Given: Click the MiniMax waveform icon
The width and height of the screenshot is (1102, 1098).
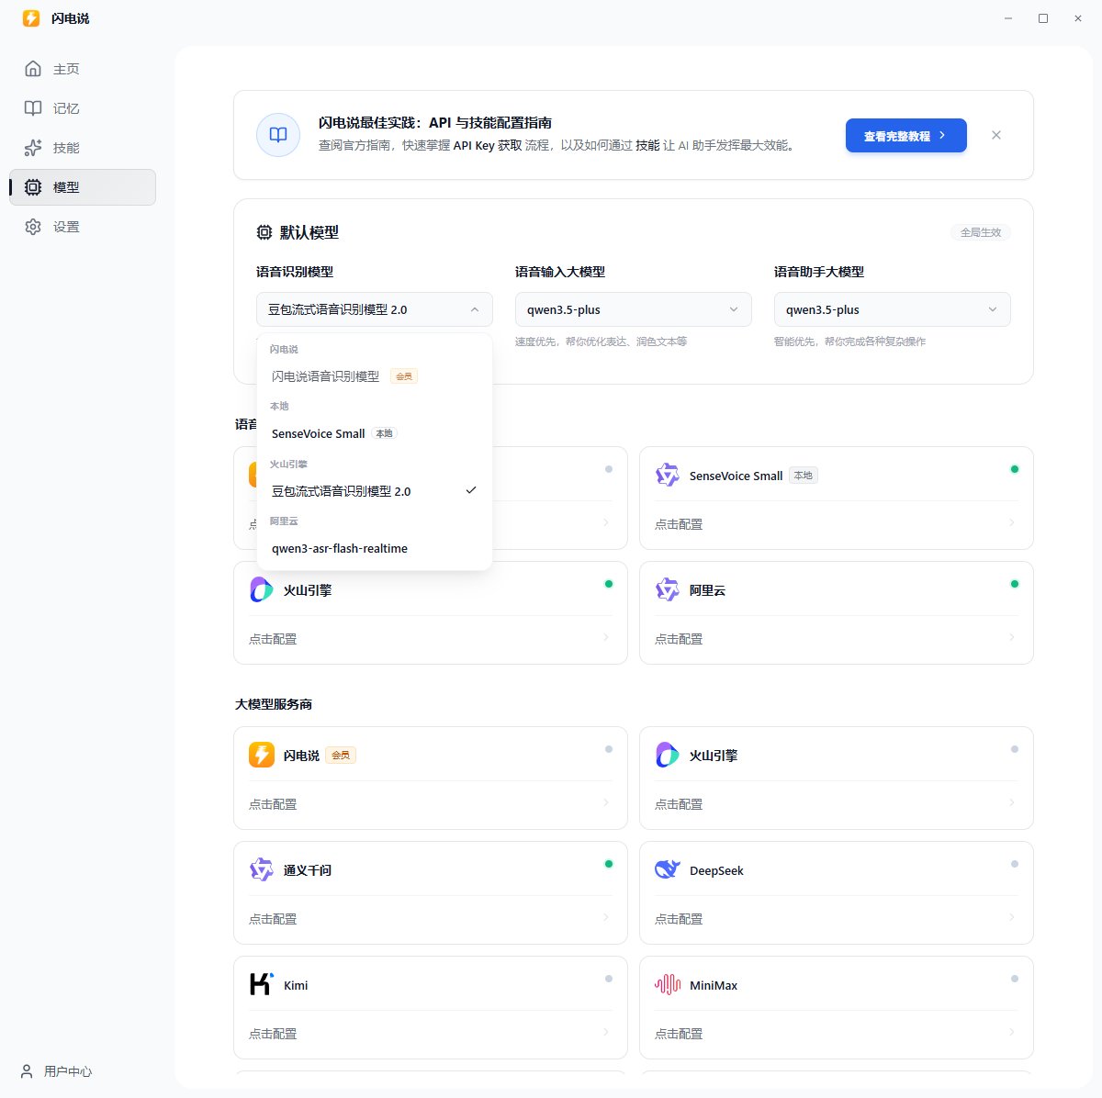Looking at the screenshot, I should (668, 985).
